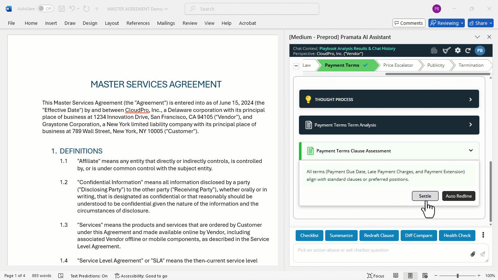Open the References ribbon tab
498x280 pixels.
(138, 23)
